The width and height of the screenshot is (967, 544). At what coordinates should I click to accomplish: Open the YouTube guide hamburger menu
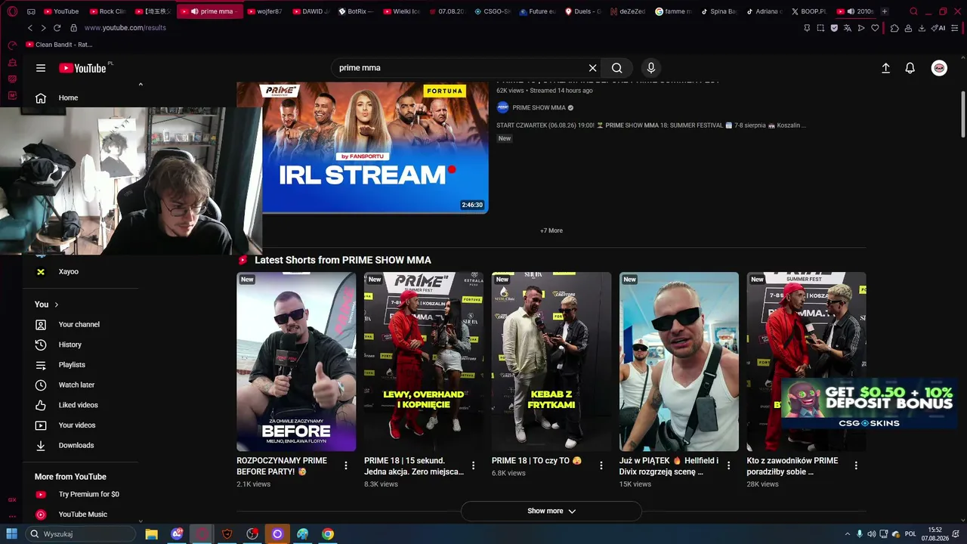[41, 68]
